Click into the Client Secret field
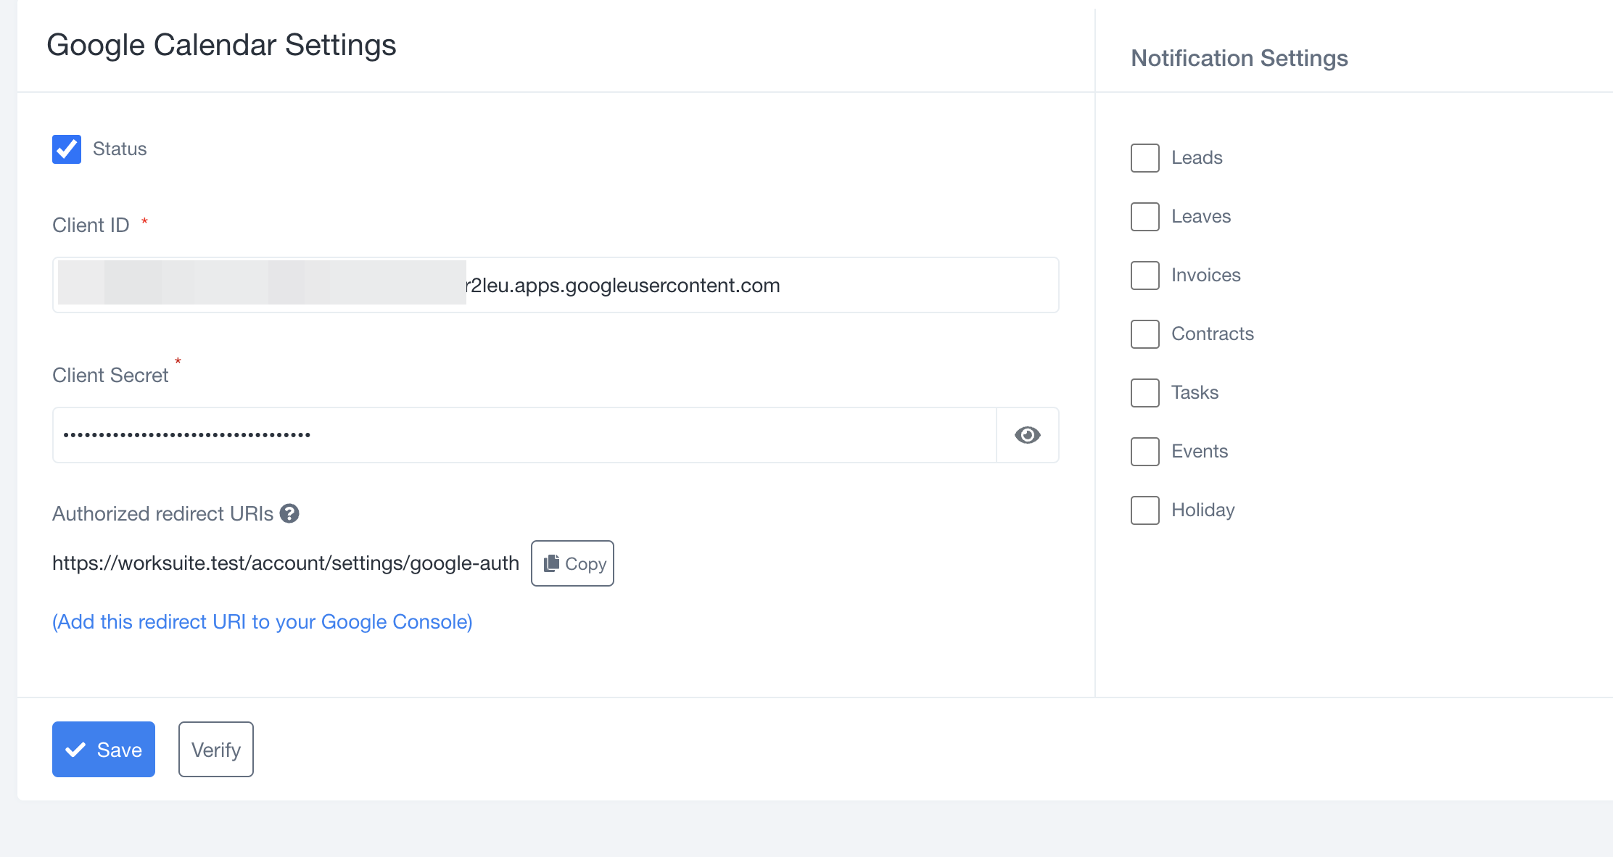The height and width of the screenshot is (857, 1613). click(522, 435)
